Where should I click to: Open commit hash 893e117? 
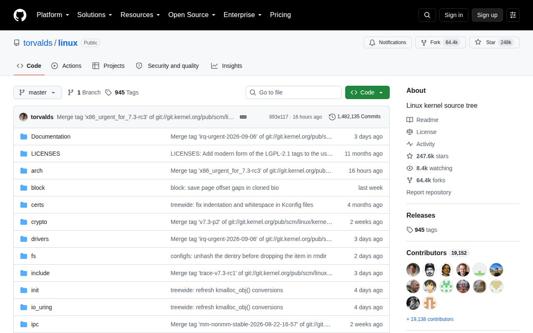279,117
